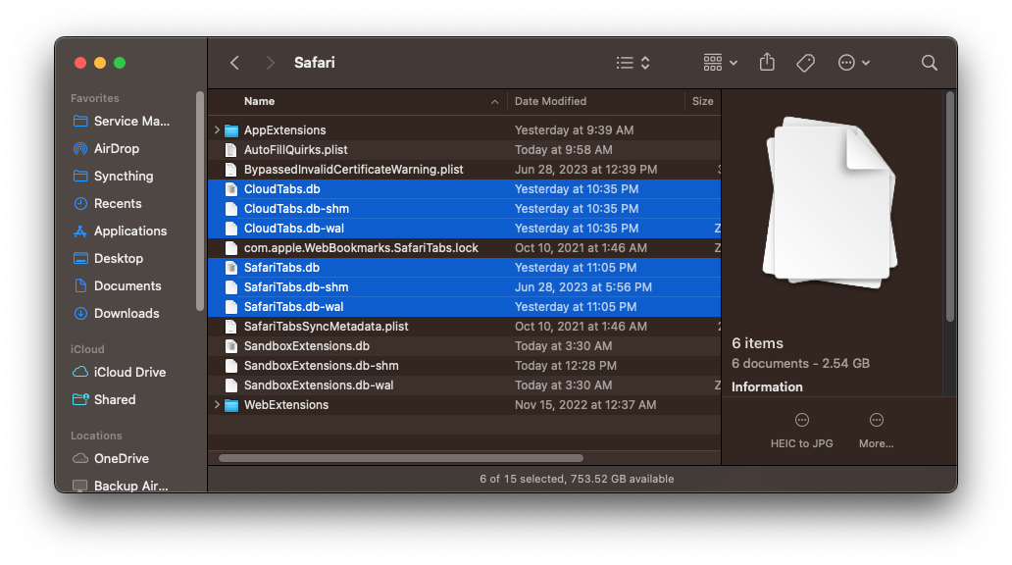This screenshot has width=1012, height=565.
Task: Click the SandboxExtensions.db file icon
Action: tap(231, 346)
